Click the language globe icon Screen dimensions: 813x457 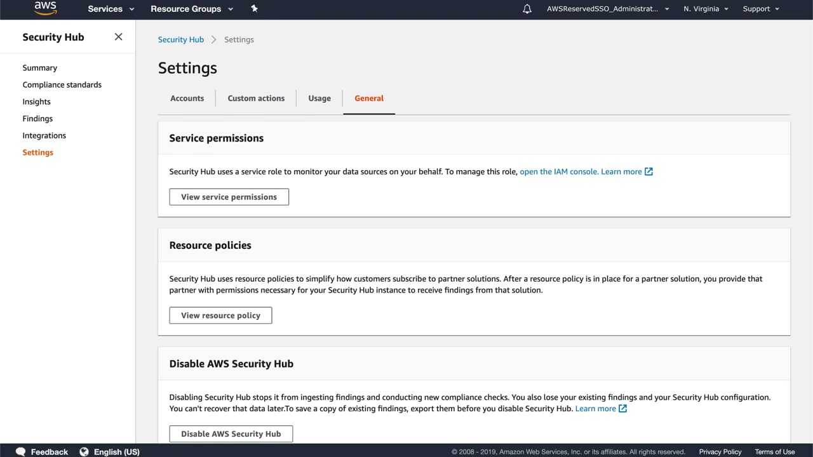click(84, 452)
